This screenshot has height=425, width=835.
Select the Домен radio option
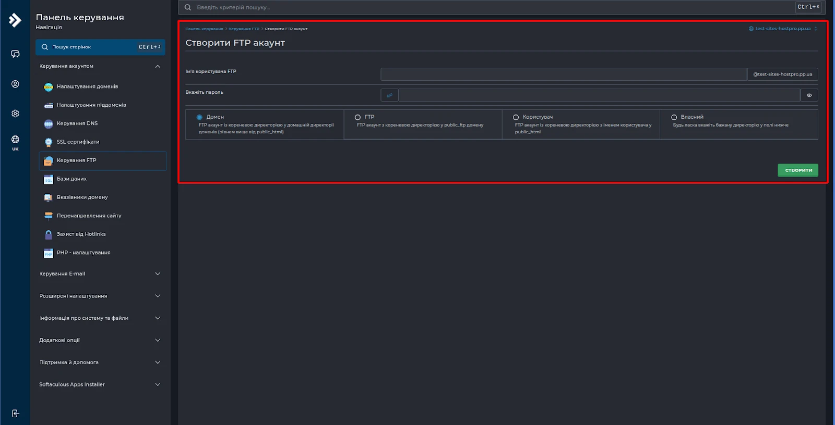click(x=199, y=117)
